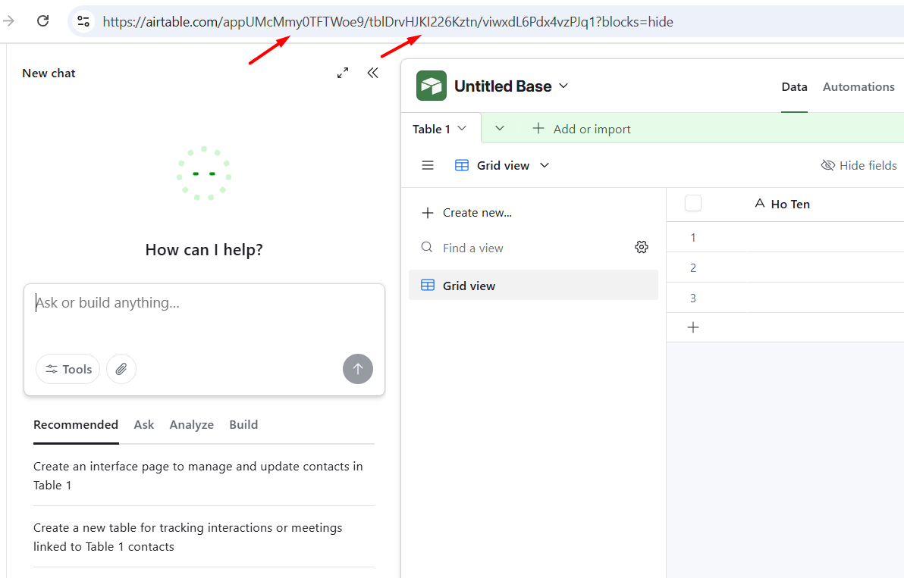Open view search settings gear icon

coord(642,247)
